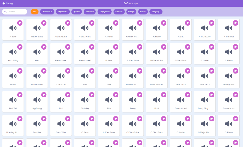Open the Голос category filter
The image size is (243, 147).
[143, 12]
